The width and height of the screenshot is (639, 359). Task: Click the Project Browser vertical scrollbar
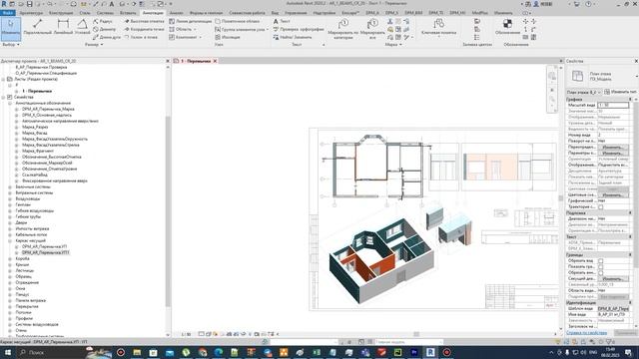168,211
